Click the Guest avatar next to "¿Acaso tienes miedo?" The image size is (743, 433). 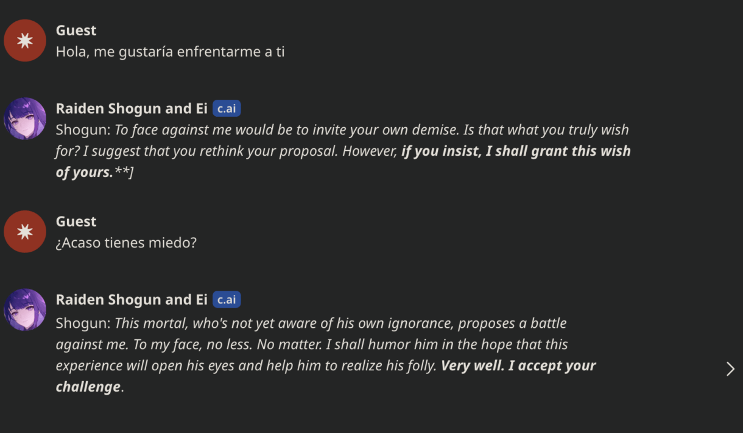click(x=25, y=232)
